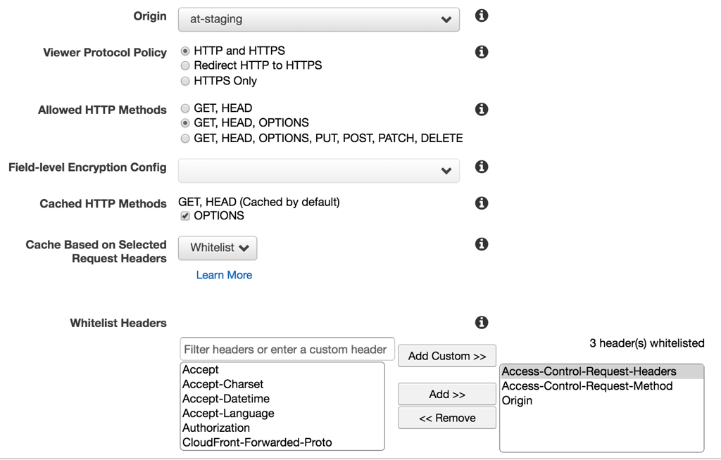Screen dimensions: 721x460
Task: Open the Whitelist cache behavior dropdown
Action: [218, 248]
